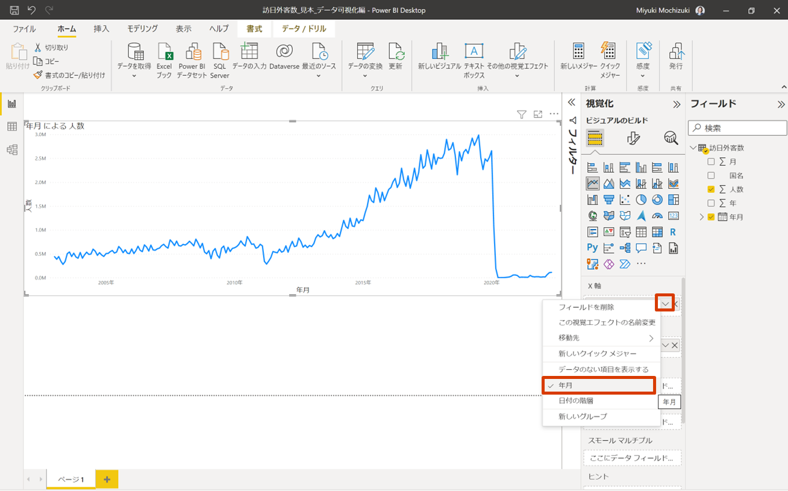
Task: Open 移動先 submenu
Action: click(x=601, y=338)
